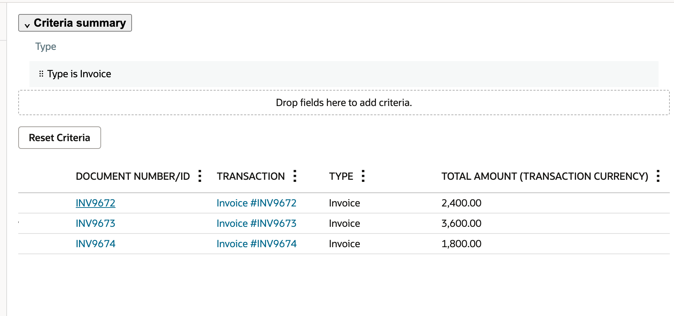Select the 2,400.00 amount cell

[x=462, y=203]
